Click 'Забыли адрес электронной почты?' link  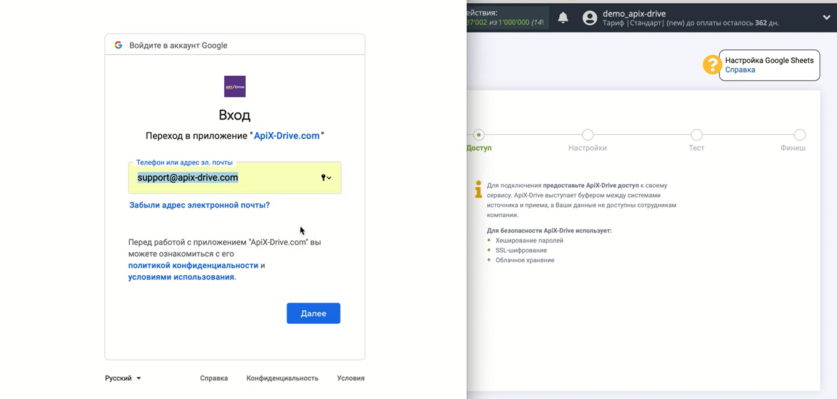200,205
